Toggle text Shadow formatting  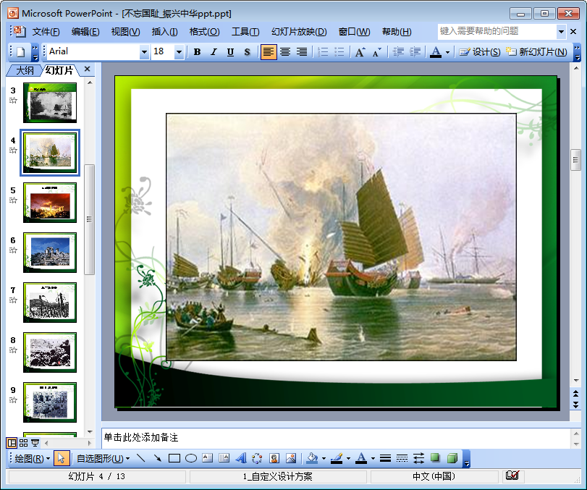[x=247, y=52]
